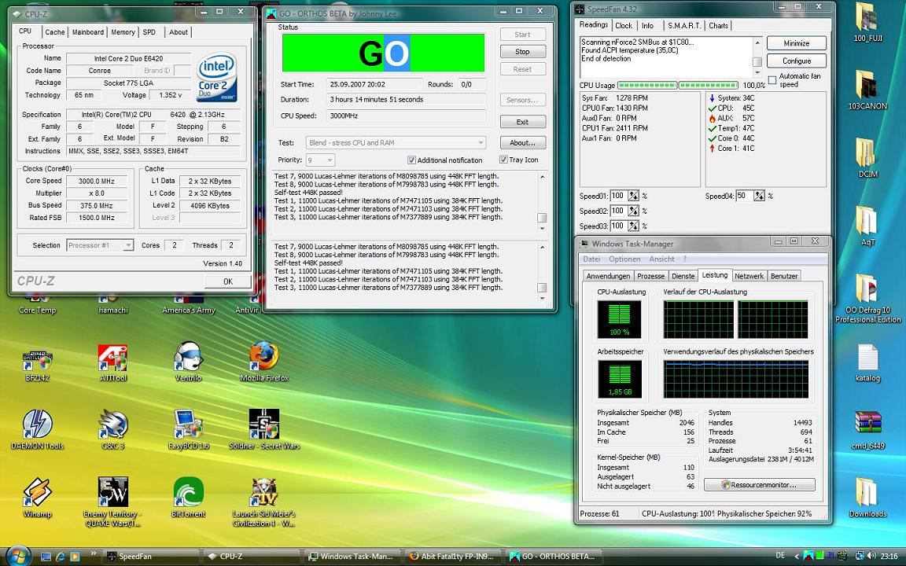
Task: Open the Prozesse tab in Task Manager
Action: 650,276
